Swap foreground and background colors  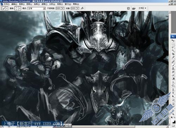coord(175,117)
